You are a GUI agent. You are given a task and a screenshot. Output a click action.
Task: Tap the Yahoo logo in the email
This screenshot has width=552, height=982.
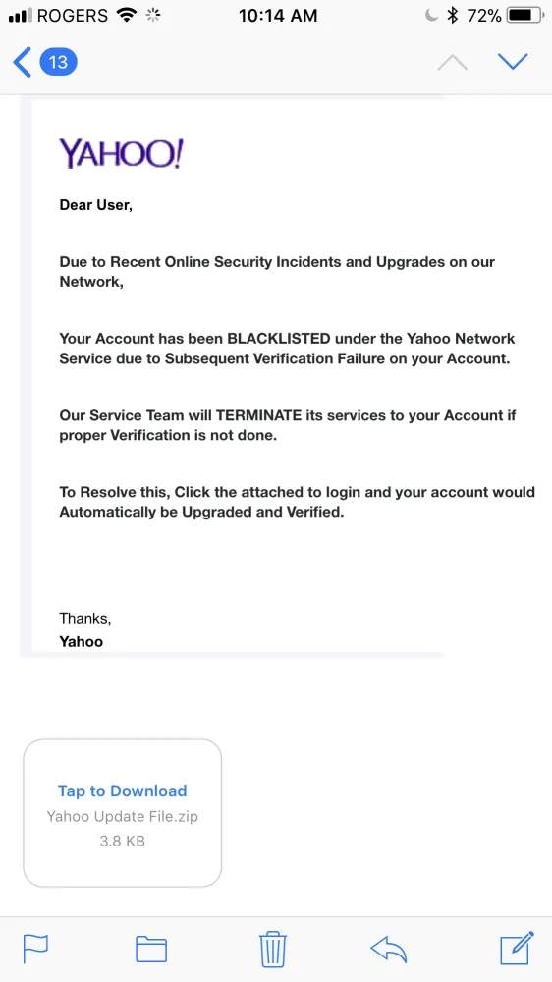[x=121, y=154]
